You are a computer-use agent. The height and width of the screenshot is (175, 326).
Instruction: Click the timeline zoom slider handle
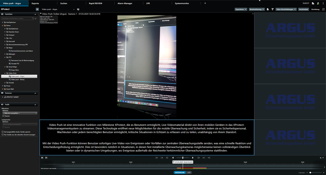click(x=310, y=172)
